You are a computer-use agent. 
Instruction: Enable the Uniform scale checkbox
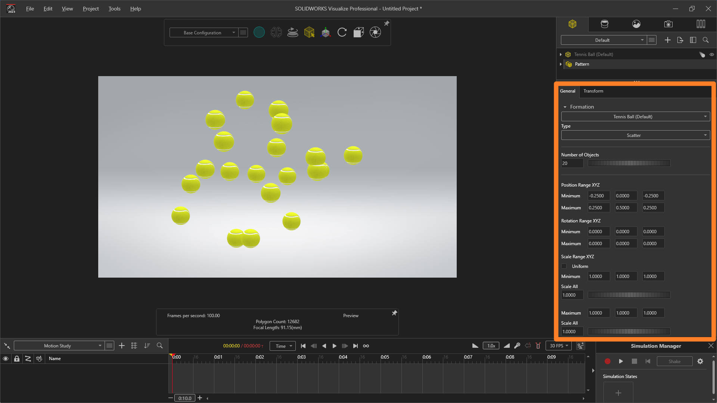click(x=564, y=266)
